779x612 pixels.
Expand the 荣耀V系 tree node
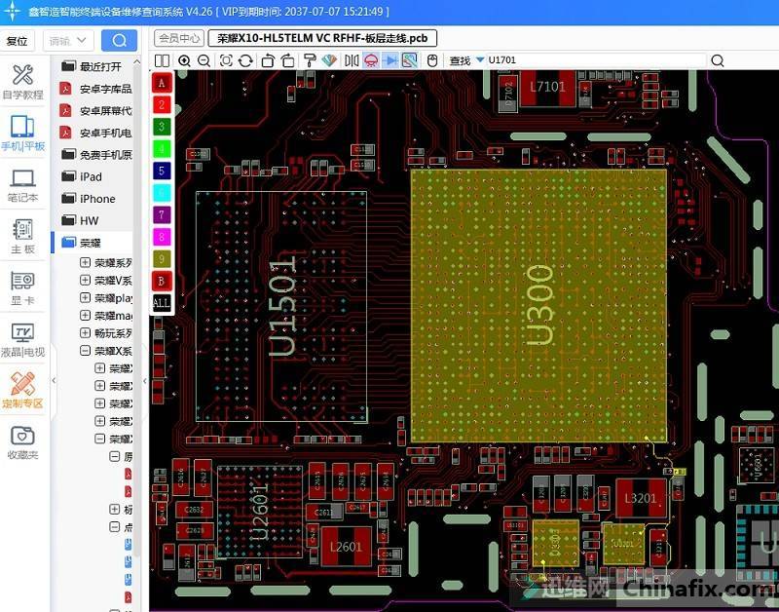tap(86, 281)
